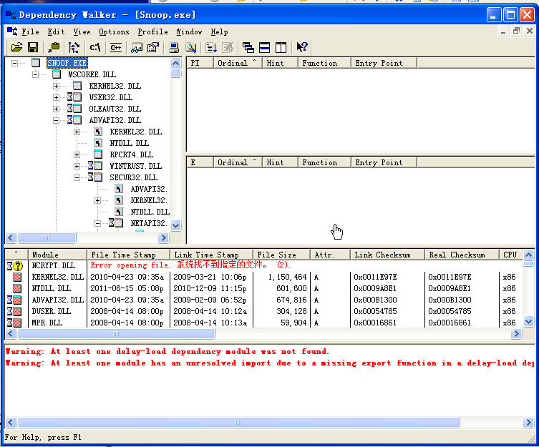Toggle the Full Paths c:\ icon
This screenshot has width=539, height=447.
click(x=95, y=47)
